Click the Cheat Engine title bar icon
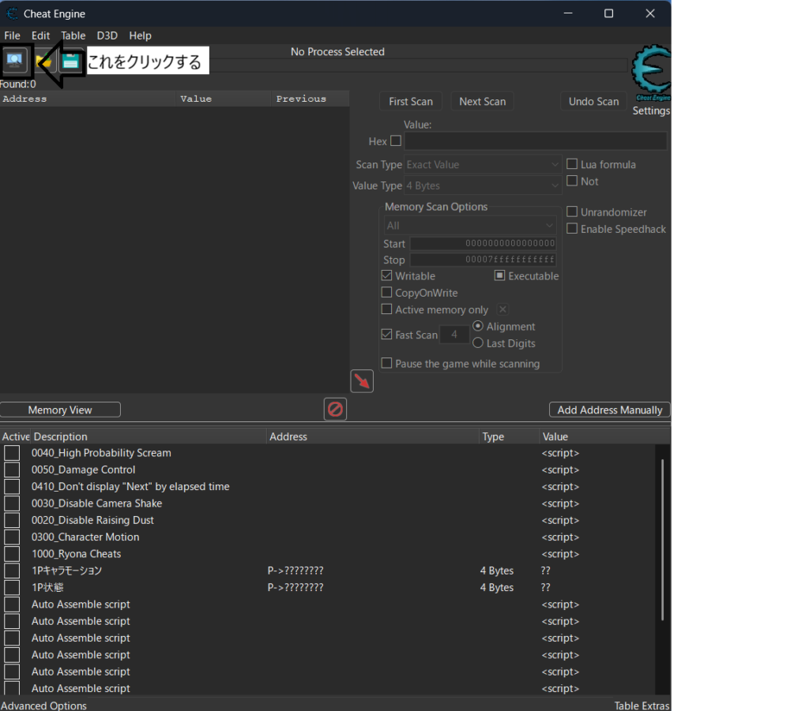The image size is (809, 711). 12,13
